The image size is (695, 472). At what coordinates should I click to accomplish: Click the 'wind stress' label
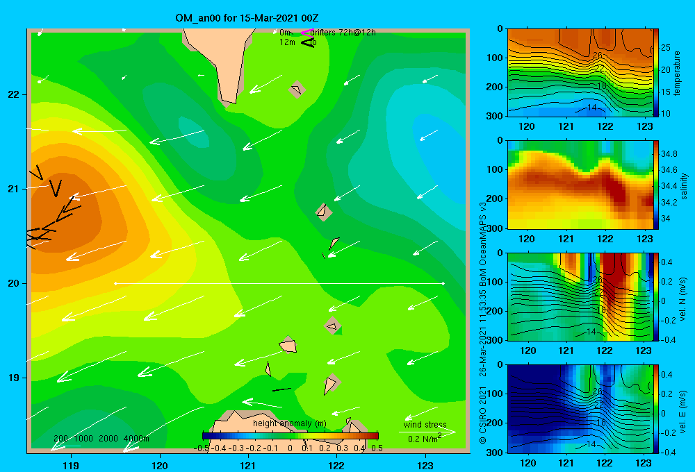click(x=425, y=424)
